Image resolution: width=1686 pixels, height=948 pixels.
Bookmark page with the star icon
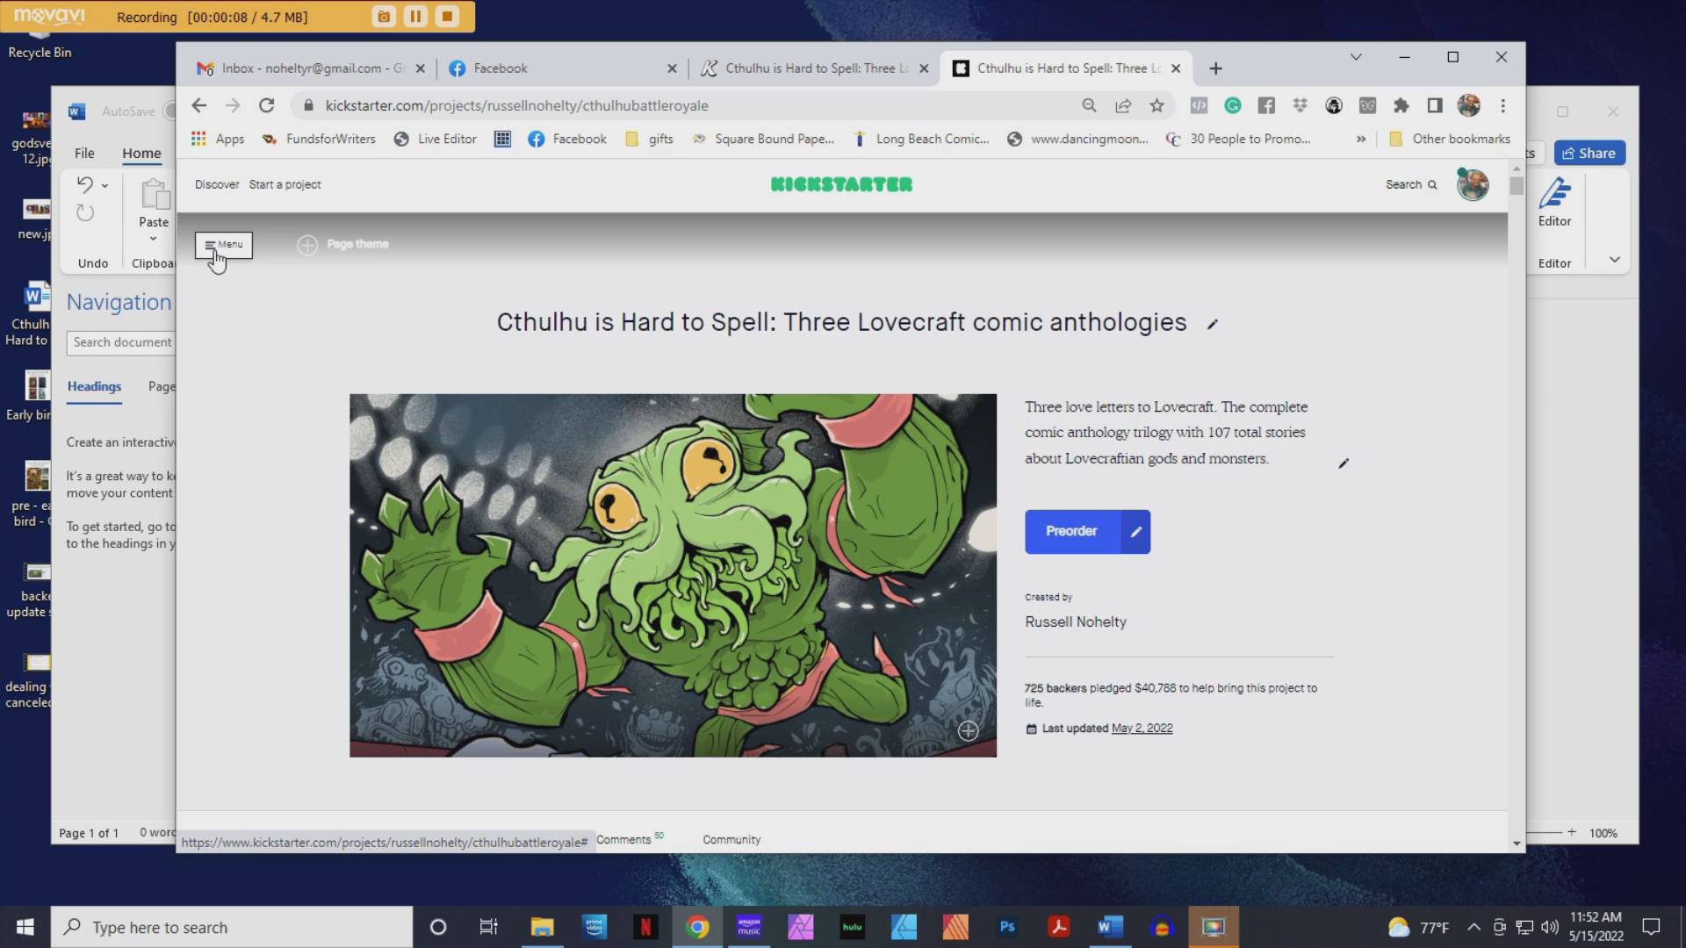coord(1156,105)
